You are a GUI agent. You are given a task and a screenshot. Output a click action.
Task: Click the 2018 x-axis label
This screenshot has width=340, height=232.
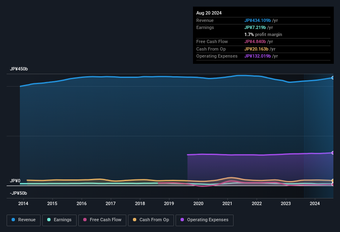point(140,203)
